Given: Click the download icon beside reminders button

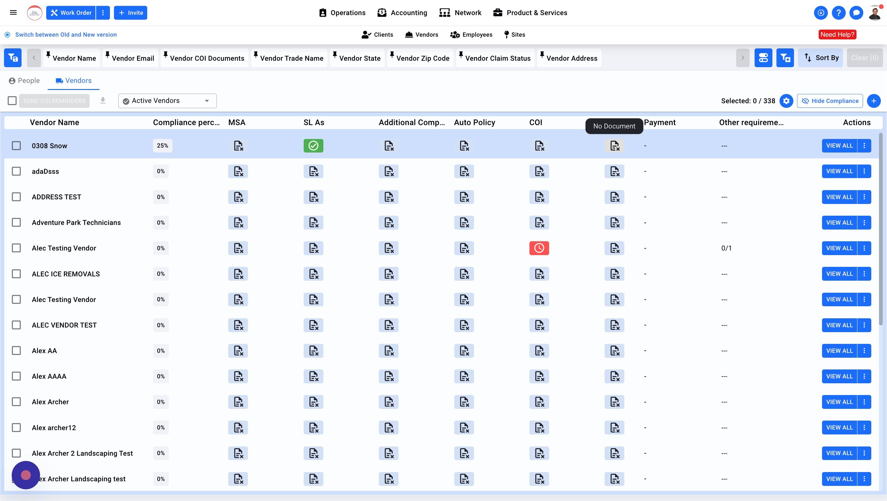Looking at the screenshot, I should (x=103, y=101).
